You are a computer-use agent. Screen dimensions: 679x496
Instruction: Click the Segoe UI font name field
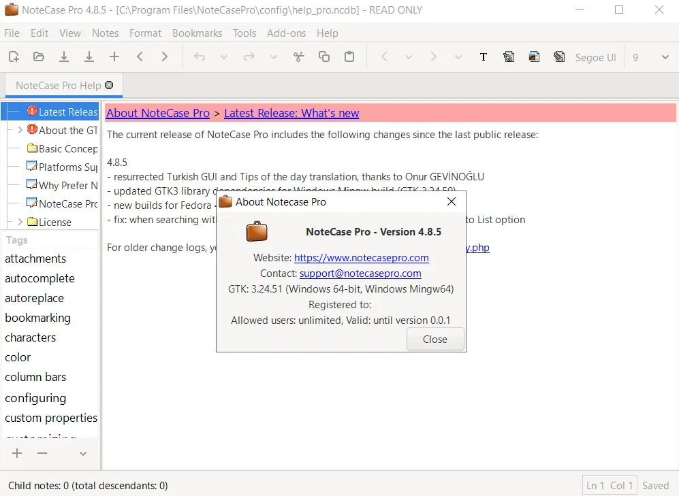[596, 58]
